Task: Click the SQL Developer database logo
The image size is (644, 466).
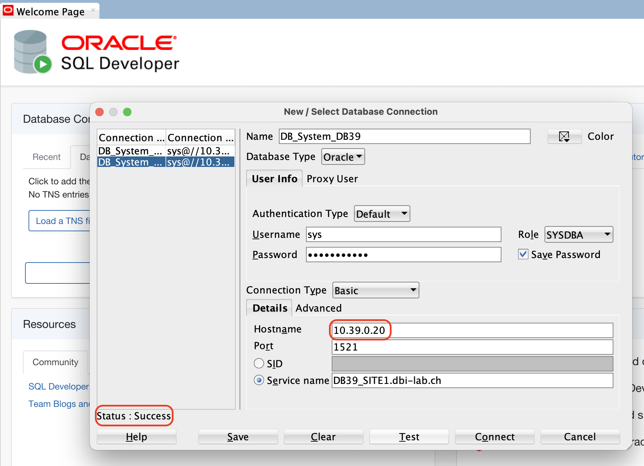Action: (33, 52)
